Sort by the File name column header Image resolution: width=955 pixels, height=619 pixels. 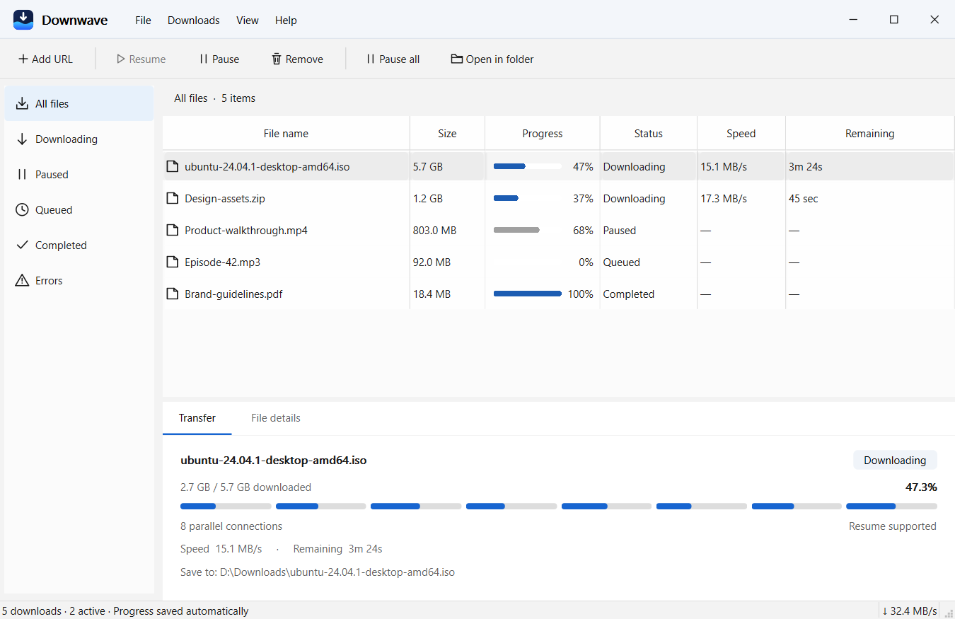[x=286, y=134]
